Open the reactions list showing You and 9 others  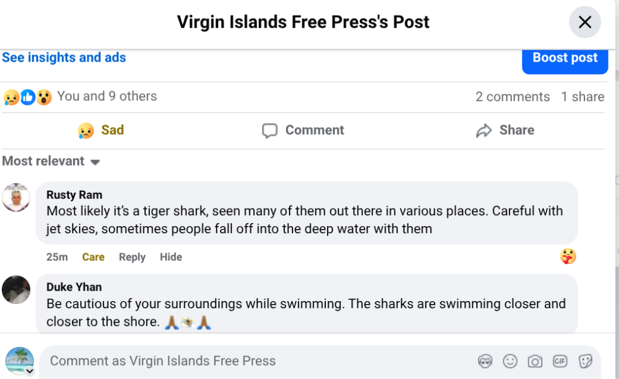coord(106,96)
